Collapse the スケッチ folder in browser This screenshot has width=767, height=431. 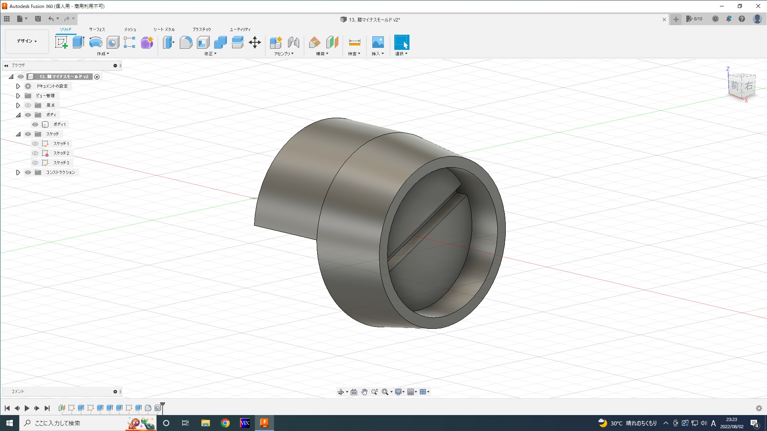[x=18, y=134]
